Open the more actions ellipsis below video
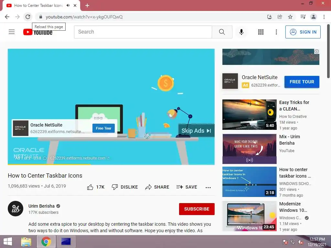331x248 pixels. 208,188
